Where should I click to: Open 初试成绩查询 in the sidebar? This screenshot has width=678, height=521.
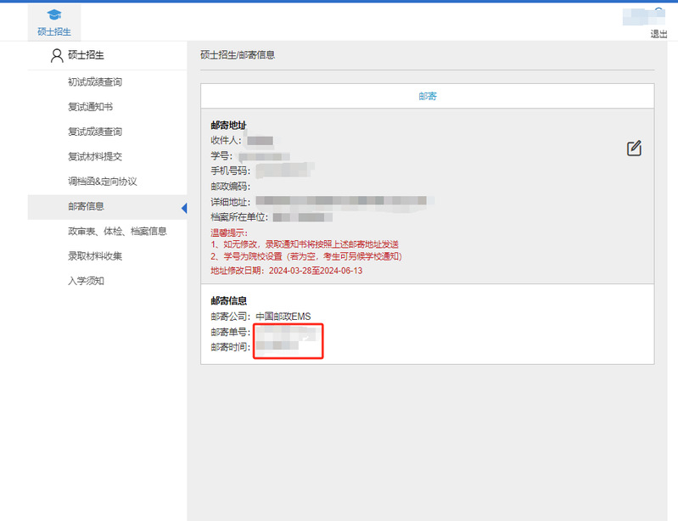pos(95,82)
